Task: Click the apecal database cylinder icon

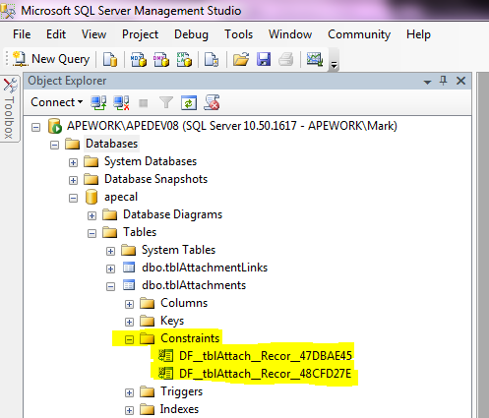Action: coord(92,197)
